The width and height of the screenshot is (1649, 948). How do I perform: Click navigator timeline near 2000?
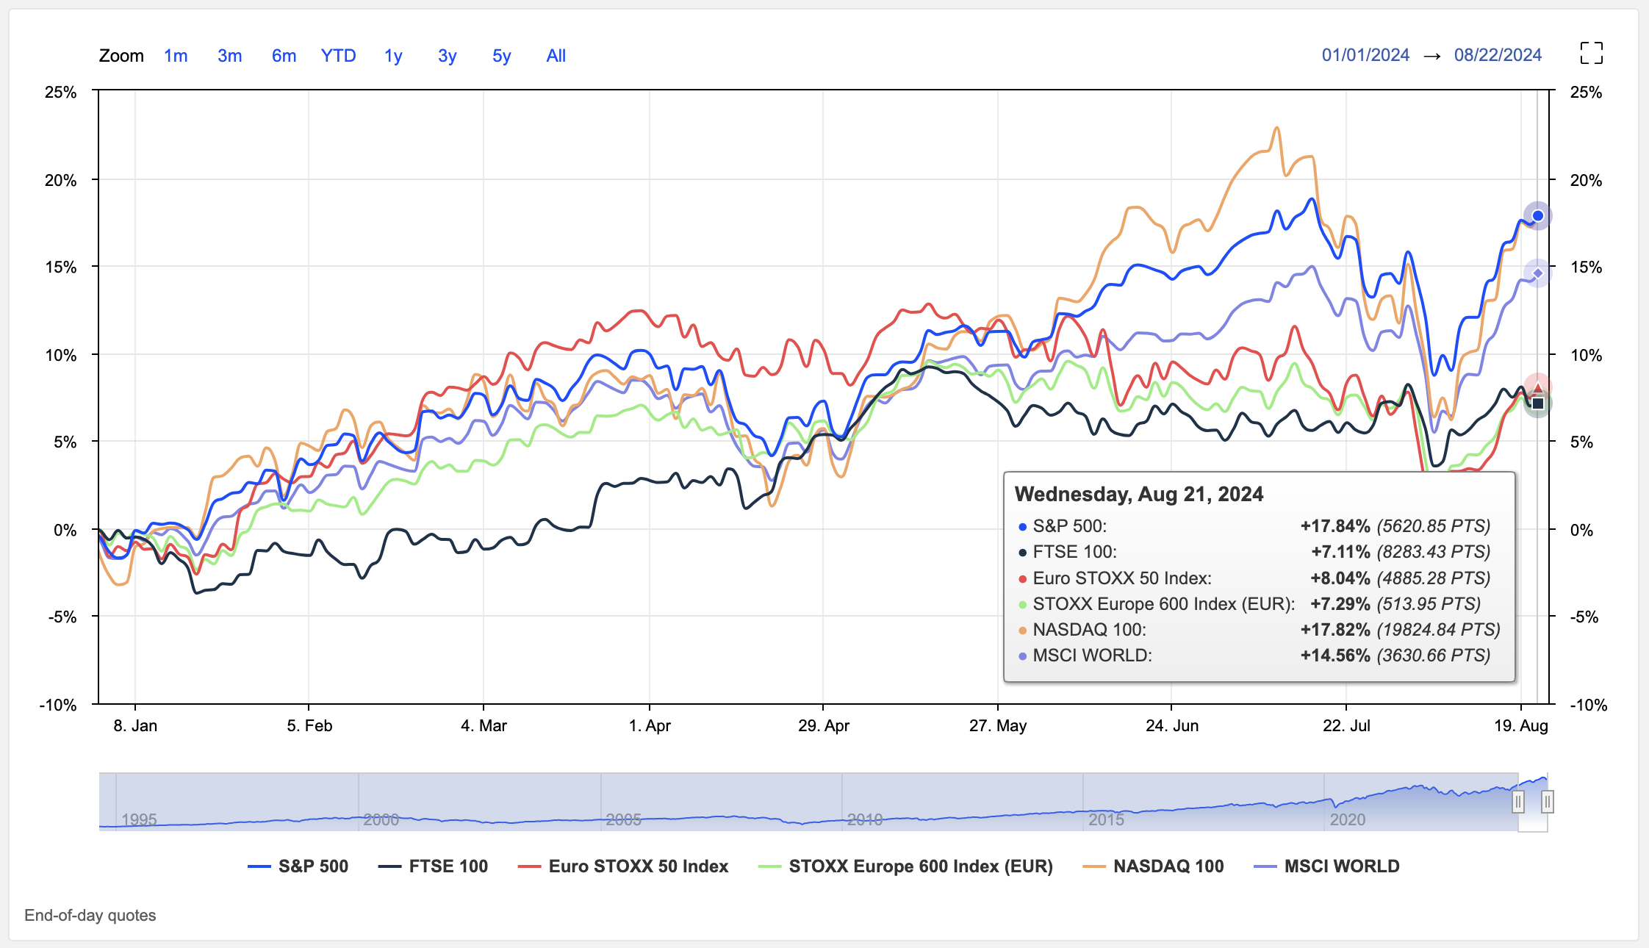(381, 819)
